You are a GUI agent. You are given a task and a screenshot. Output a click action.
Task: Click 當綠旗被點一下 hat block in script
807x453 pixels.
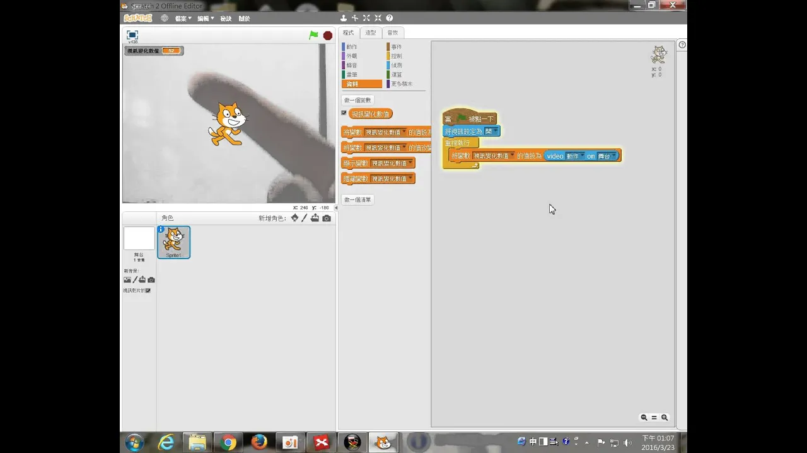coord(470,118)
